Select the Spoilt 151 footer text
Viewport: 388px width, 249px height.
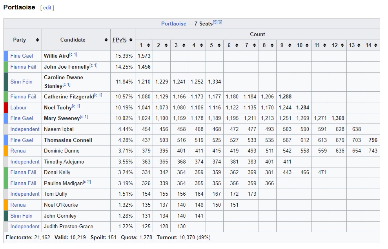(x=104, y=237)
